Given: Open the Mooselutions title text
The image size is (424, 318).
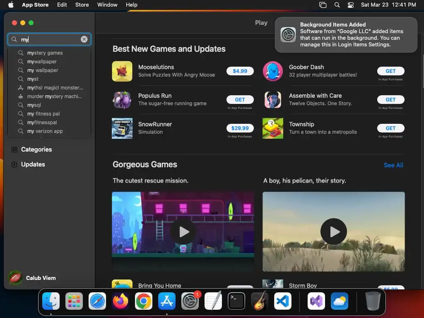Looking at the screenshot, I should (x=156, y=67).
